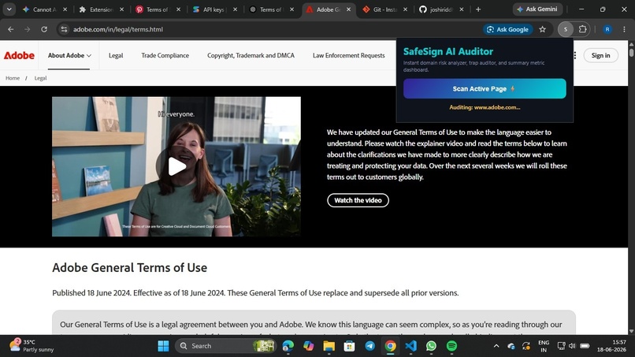Click the Windows Start button
This screenshot has height=357, width=635.
pyautogui.click(x=163, y=346)
